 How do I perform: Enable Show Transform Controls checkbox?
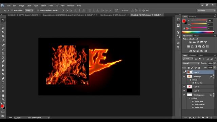pyautogui.click(x=38, y=11)
